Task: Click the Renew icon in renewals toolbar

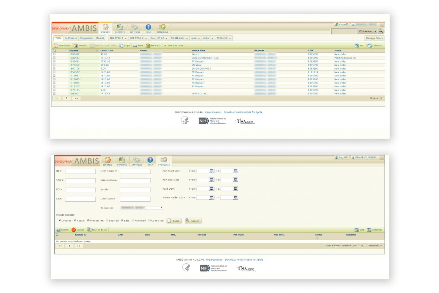Action: pos(58,230)
